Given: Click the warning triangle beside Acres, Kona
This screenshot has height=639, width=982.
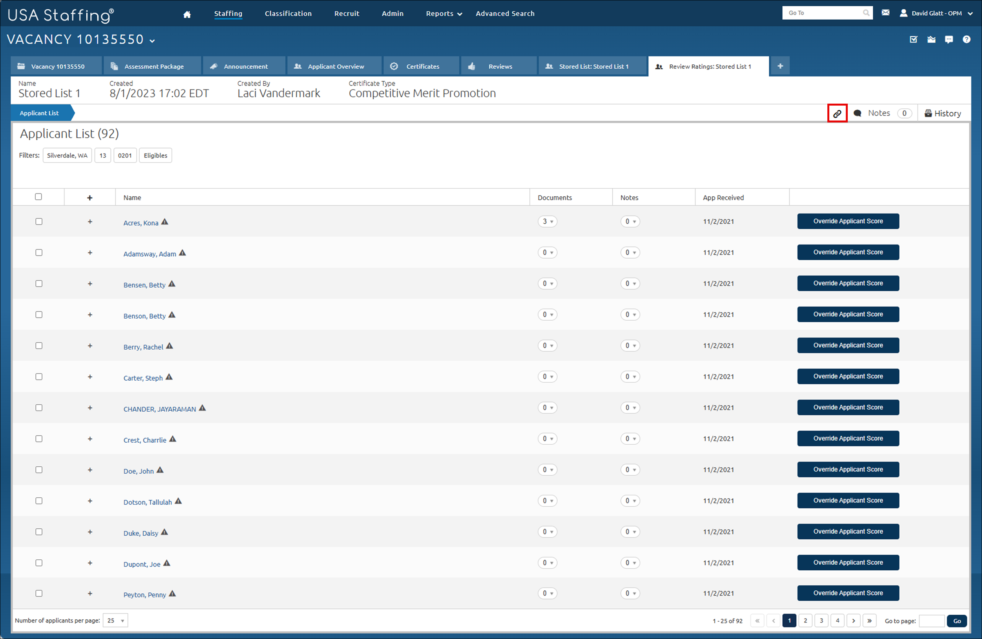Looking at the screenshot, I should pos(164,222).
